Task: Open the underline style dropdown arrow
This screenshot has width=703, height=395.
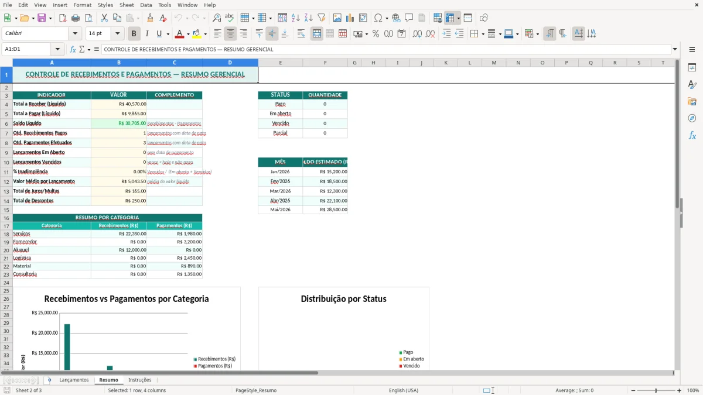Action: 168,34
